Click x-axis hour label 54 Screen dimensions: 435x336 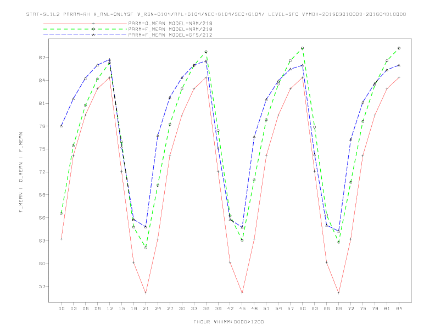(x=278, y=309)
